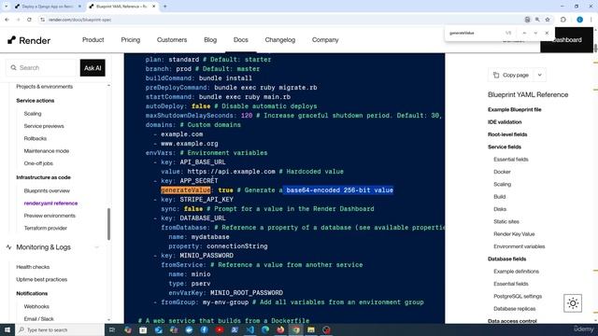This screenshot has width=598, height=336.
Task: Jump to PostgreSQL settings in page outline
Action: tap(518, 297)
